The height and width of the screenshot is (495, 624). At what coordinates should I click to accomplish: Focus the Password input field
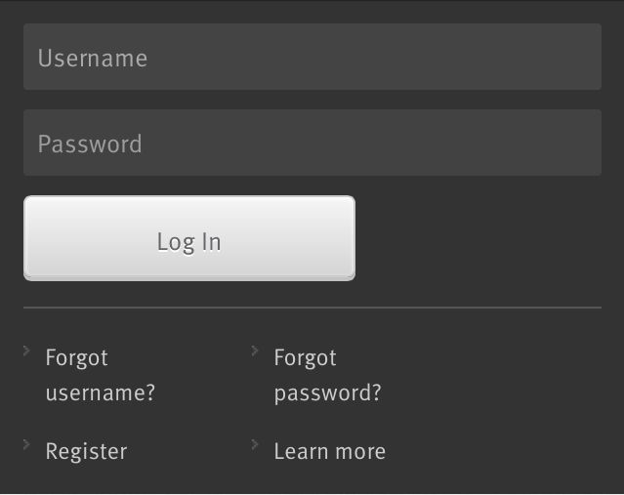pyautogui.click(x=312, y=143)
